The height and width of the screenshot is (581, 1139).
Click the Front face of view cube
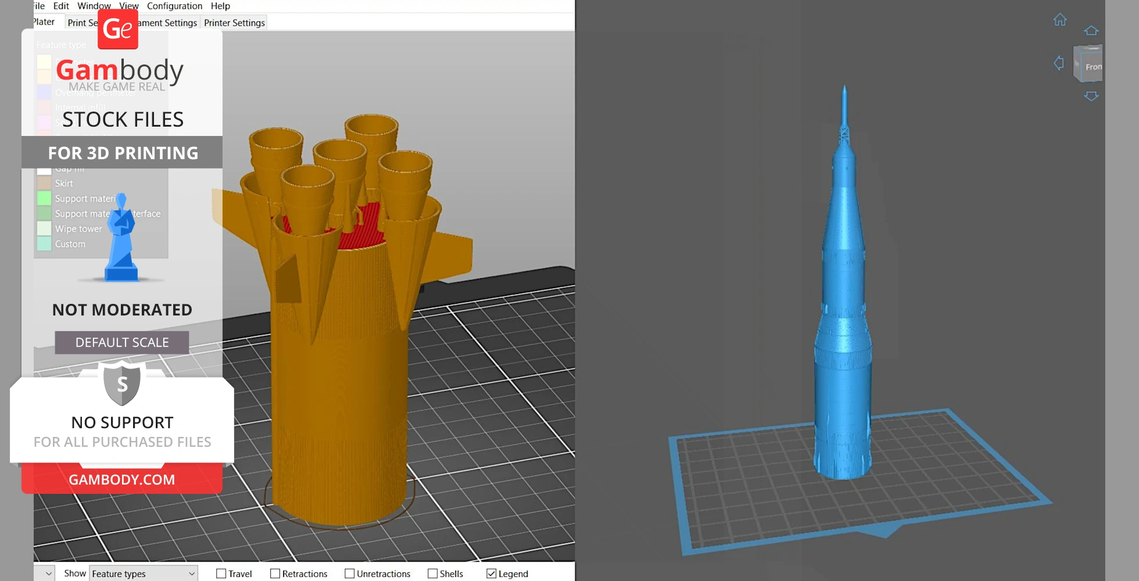[1091, 66]
